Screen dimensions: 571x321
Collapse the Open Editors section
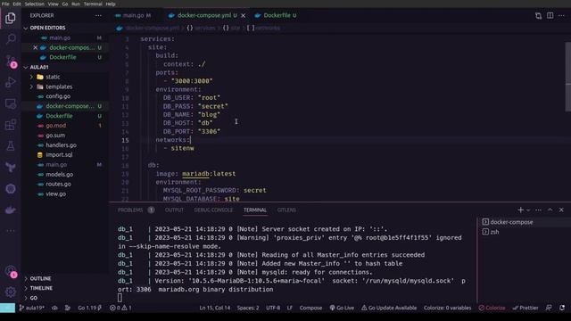47,28
